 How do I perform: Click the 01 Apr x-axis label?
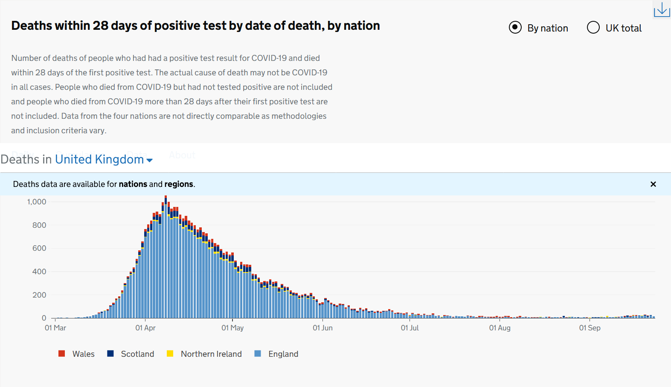point(145,328)
